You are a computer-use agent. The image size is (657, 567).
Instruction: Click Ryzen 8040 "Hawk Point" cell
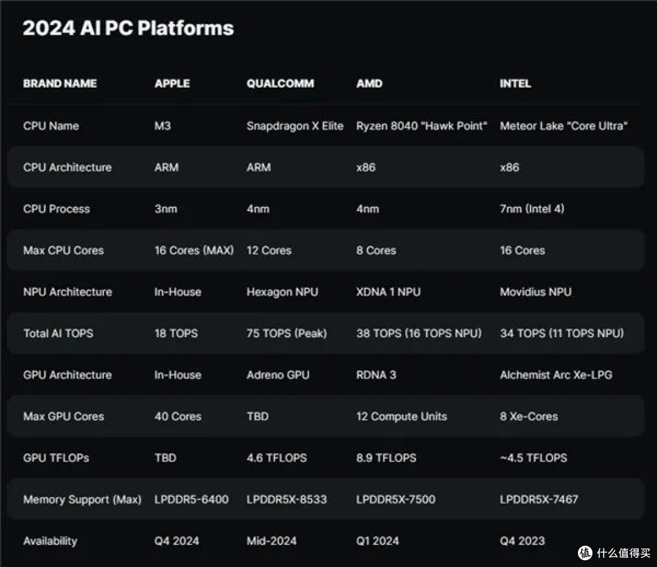pos(422,126)
